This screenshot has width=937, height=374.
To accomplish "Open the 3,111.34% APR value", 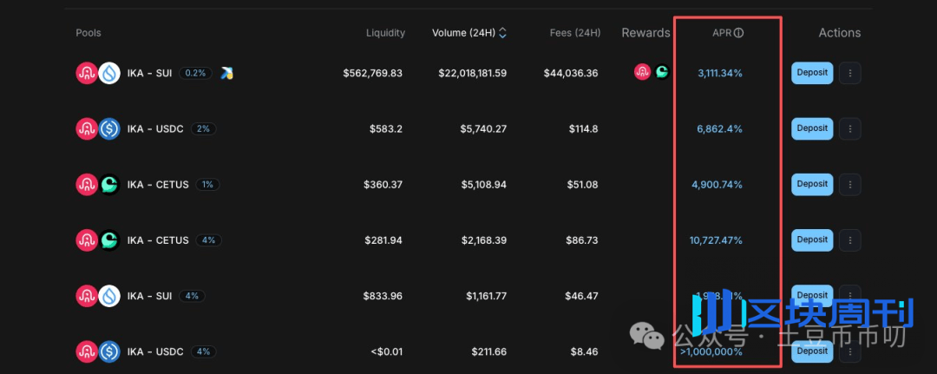I will click(x=720, y=73).
